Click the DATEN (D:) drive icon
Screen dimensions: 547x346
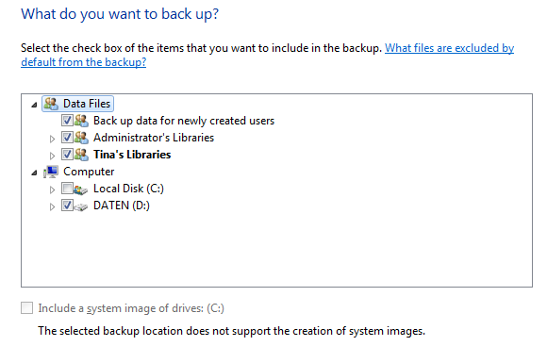(x=80, y=206)
